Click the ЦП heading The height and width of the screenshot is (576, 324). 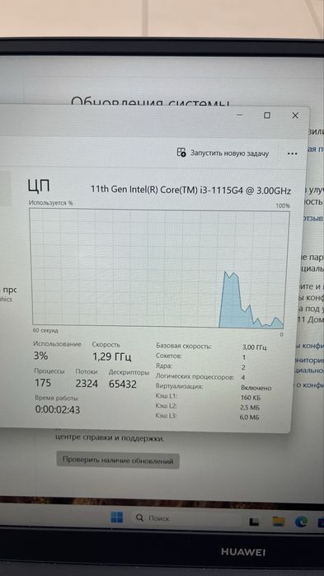click(x=39, y=186)
